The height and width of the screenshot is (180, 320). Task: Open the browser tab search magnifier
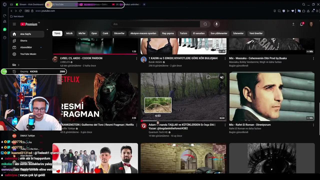pos(304,4)
